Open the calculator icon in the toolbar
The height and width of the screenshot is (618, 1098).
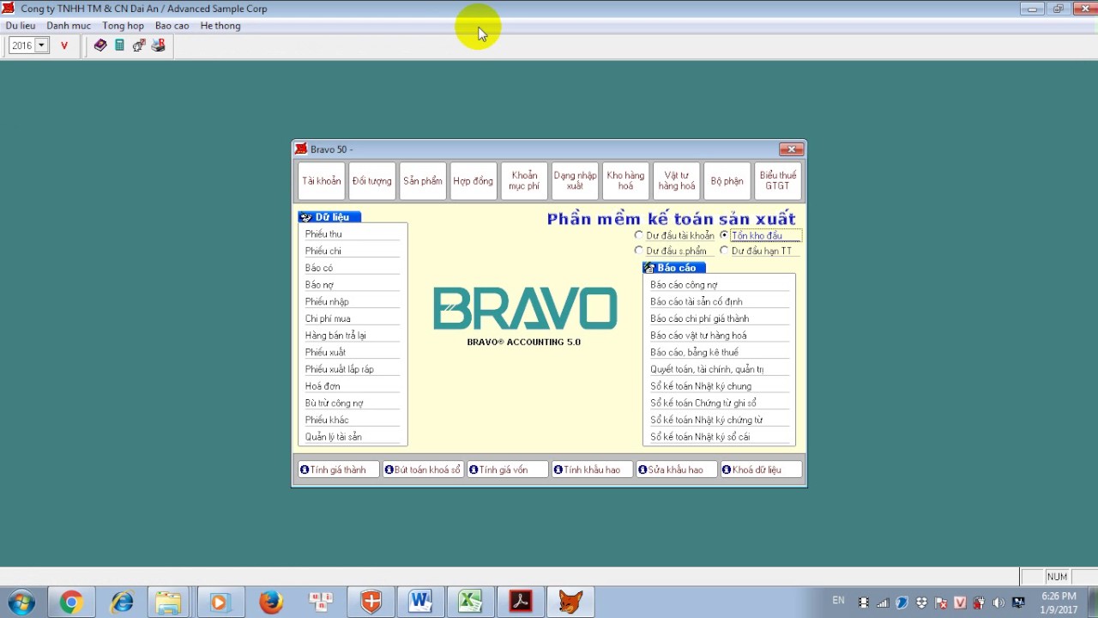(x=119, y=45)
